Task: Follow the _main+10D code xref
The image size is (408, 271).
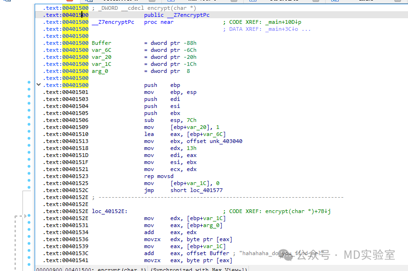Action: click(x=284, y=22)
